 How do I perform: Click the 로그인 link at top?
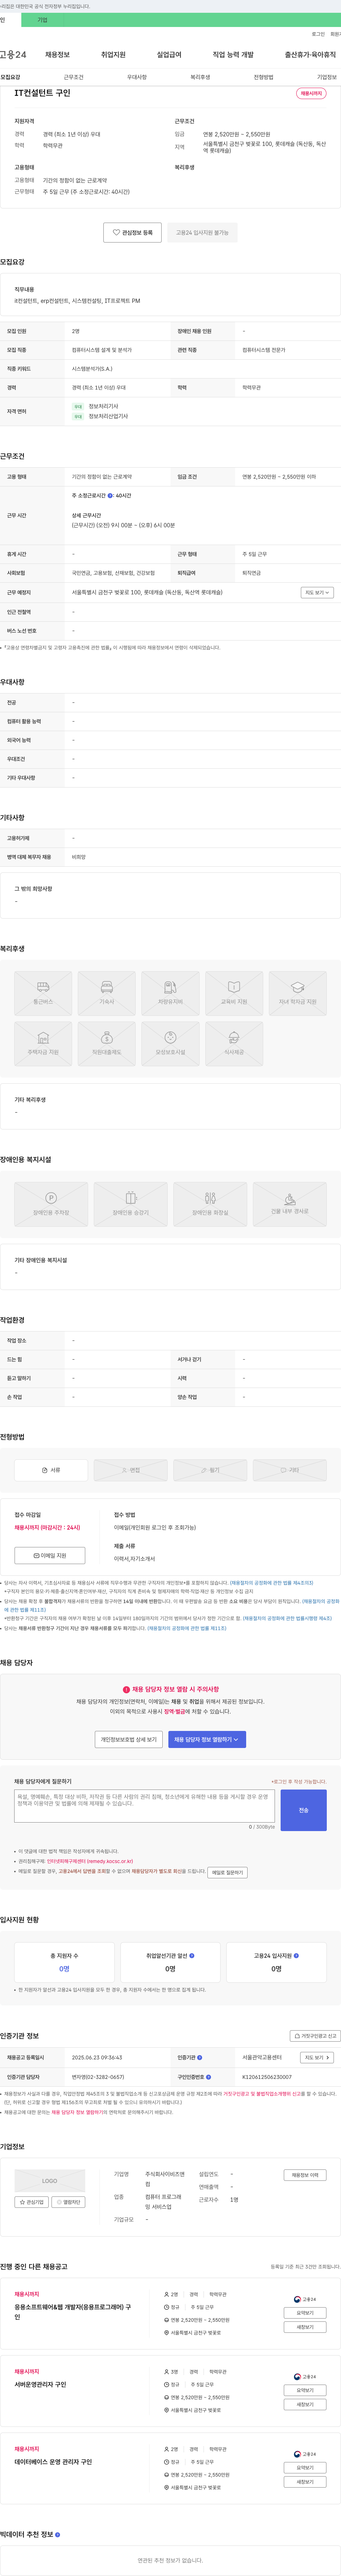[x=318, y=34]
